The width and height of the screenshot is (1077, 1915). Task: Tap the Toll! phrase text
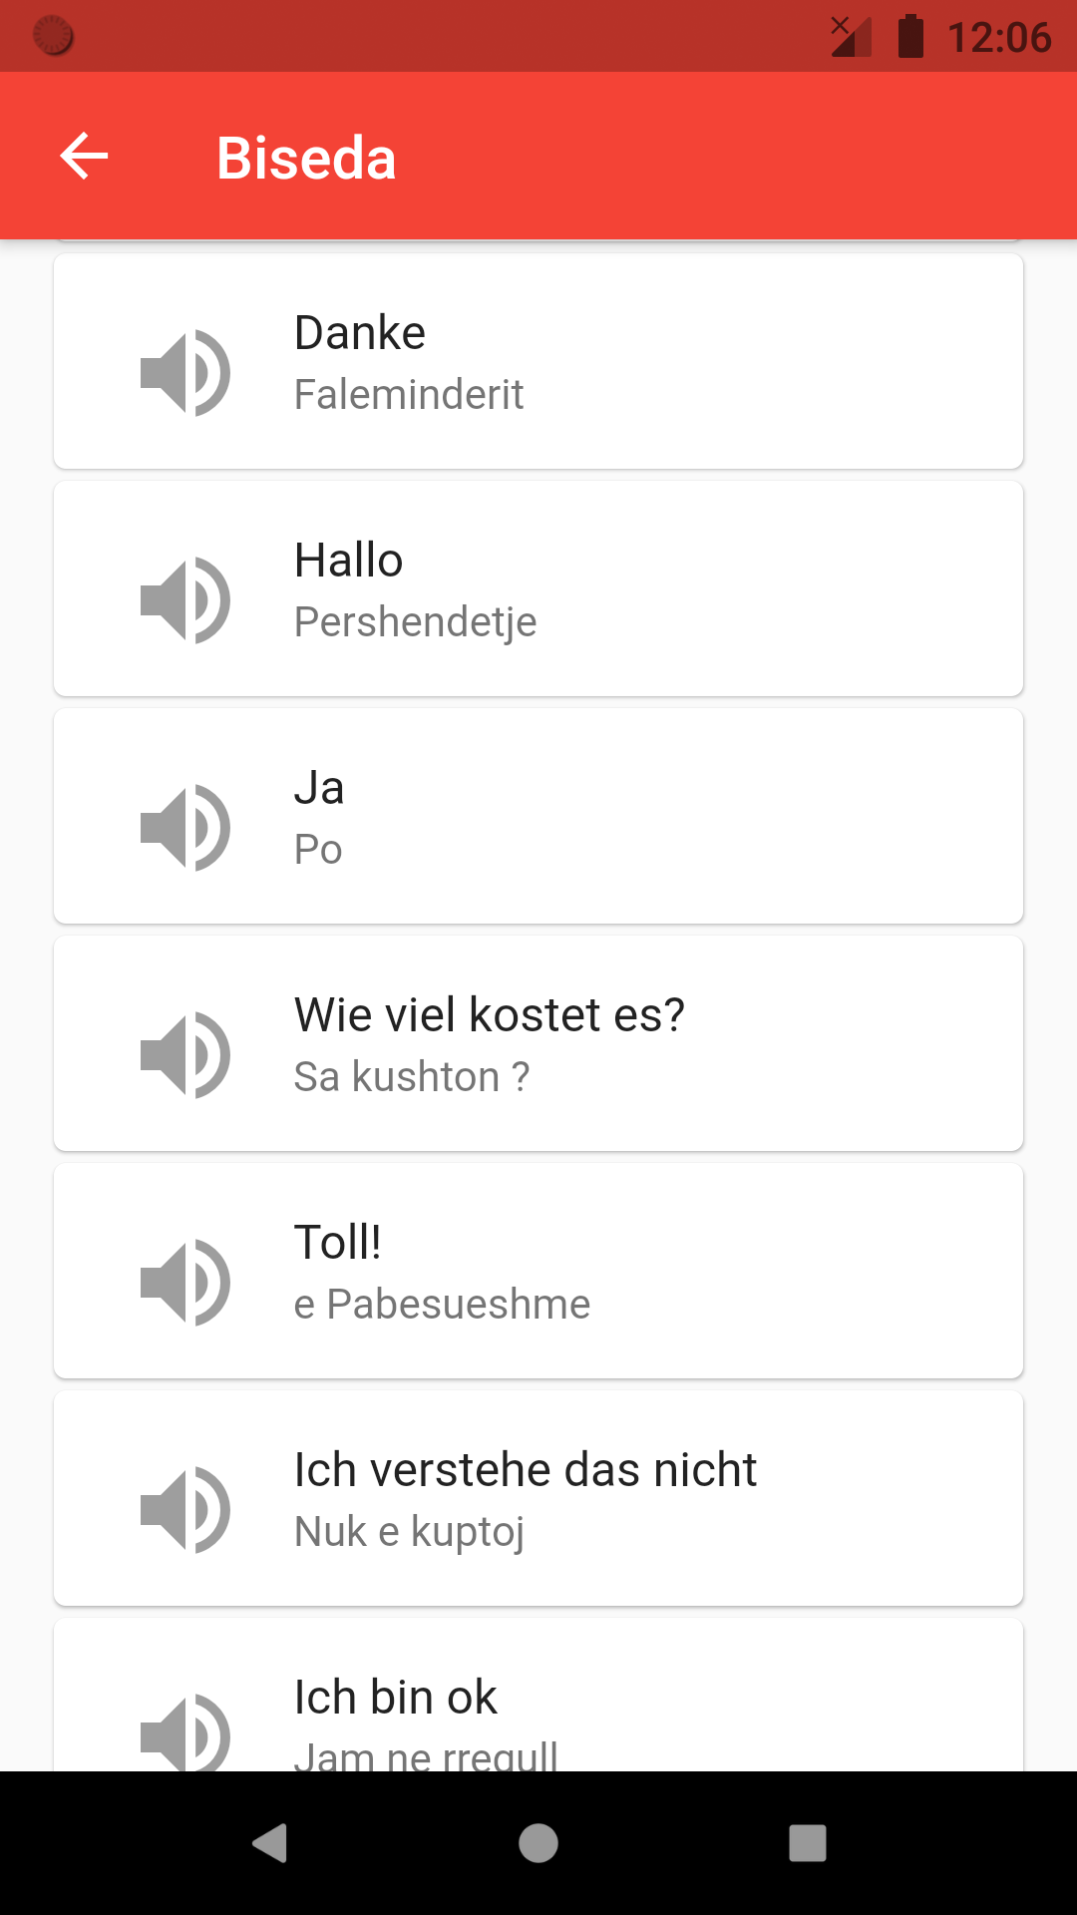point(338,1243)
